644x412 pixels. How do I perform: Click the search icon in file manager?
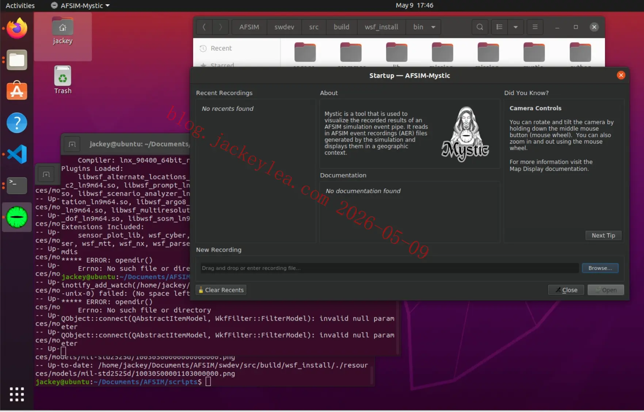click(480, 27)
